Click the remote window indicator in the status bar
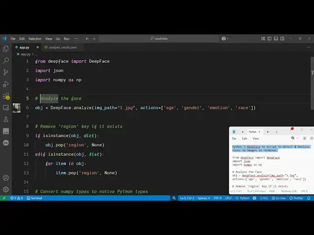The width and height of the screenshot is (314, 235). (4, 198)
